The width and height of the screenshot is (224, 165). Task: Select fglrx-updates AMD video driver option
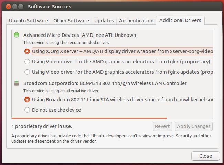click(x=119, y=72)
